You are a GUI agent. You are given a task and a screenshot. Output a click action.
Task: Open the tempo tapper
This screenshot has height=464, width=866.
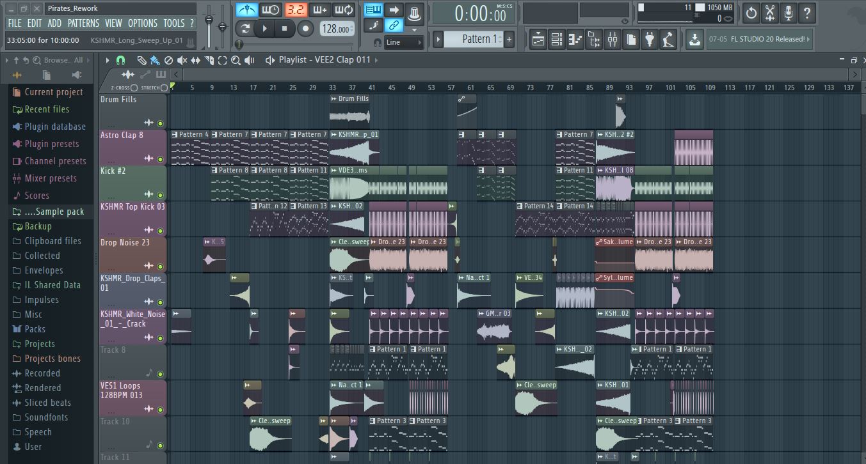tap(669, 40)
